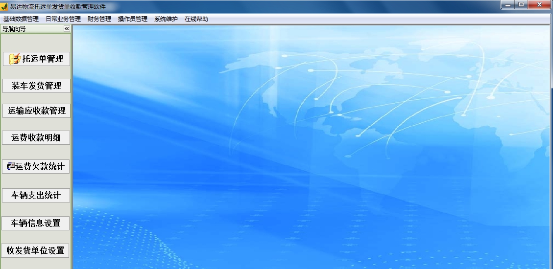The height and width of the screenshot is (269, 553).
Task: Open the 系统维护 menu
Action: point(166,19)
